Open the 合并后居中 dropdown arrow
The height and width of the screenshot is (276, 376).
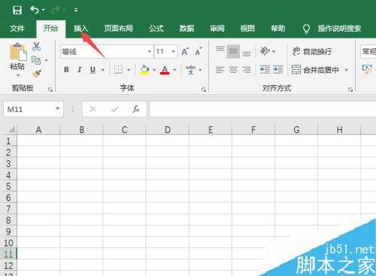point(347,70)
